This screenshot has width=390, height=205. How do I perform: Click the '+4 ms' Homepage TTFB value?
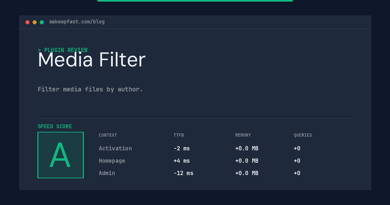click(x=182, y=161)
